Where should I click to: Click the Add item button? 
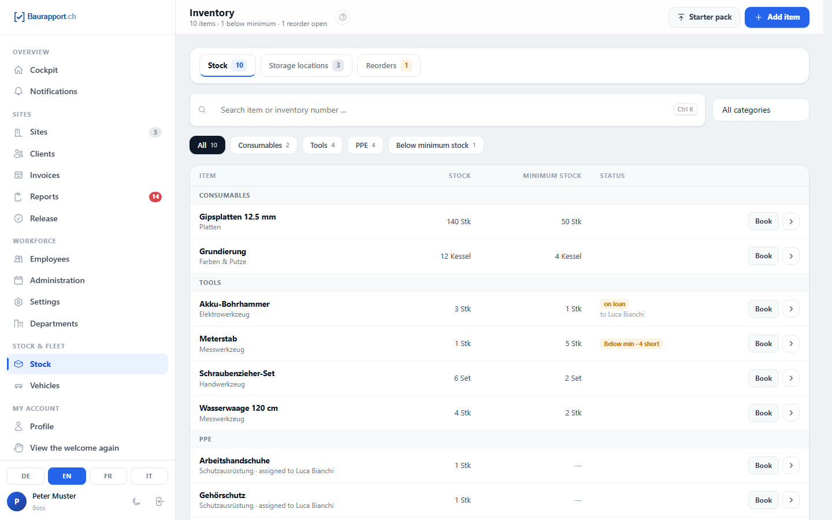point(777,17)
